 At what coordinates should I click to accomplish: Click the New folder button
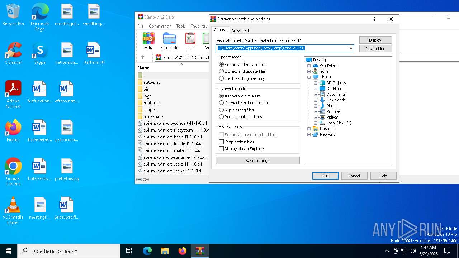click(375, 49)
